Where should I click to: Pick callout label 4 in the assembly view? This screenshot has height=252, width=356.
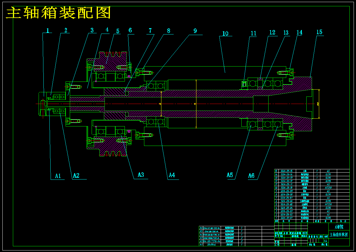pyautogui.click(x=107, y=30)
